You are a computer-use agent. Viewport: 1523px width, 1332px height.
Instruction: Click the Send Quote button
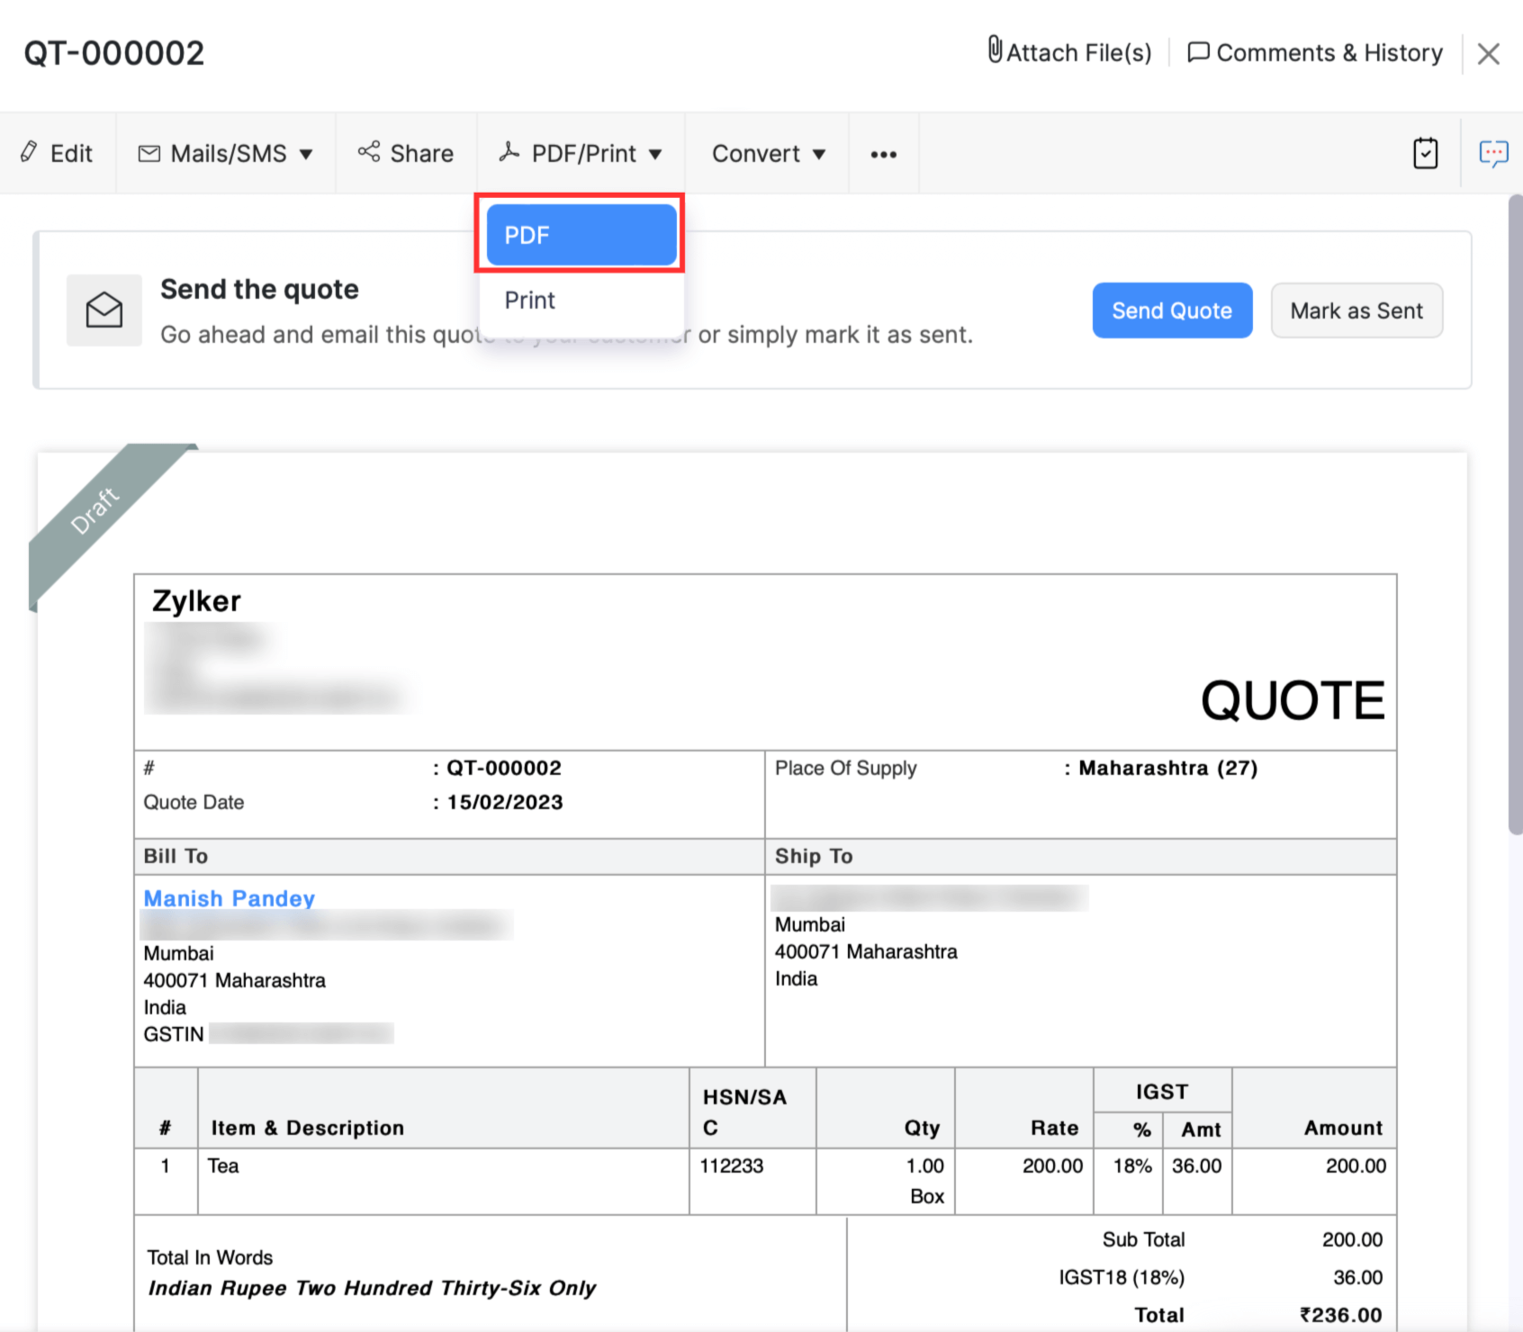pos(1171,310)
